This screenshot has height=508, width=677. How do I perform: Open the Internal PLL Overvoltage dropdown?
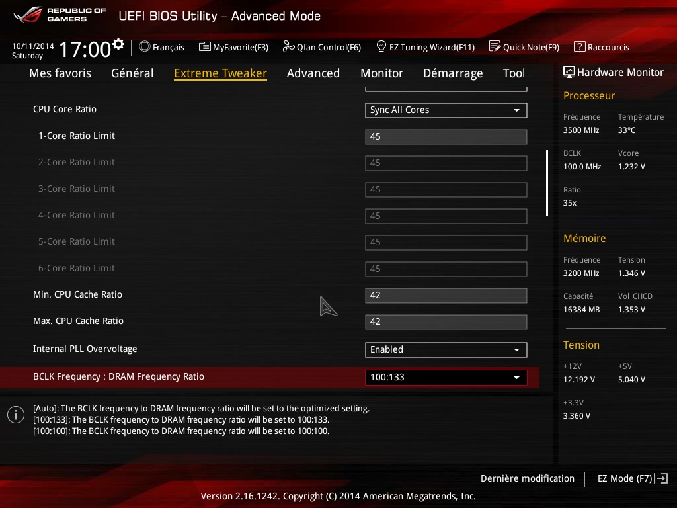click(446, 349)
